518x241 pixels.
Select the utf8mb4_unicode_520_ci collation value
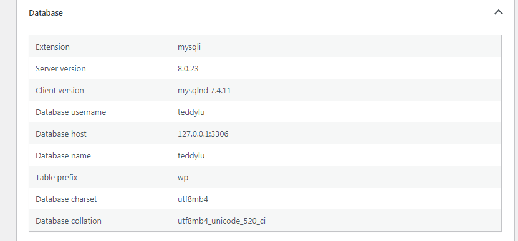(221, 221)
